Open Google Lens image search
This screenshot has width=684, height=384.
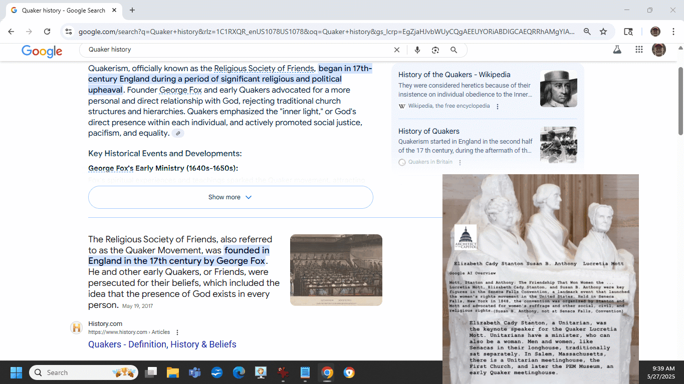coord(435,50)
